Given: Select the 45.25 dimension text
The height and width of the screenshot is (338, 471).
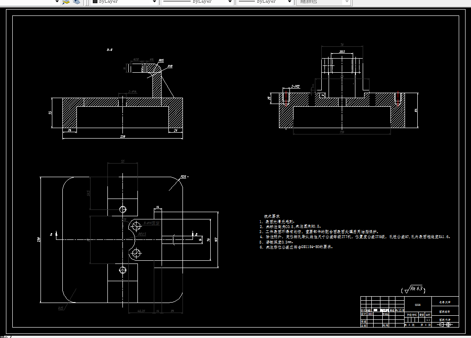Looking at the screenshot, I should point(141,311).
